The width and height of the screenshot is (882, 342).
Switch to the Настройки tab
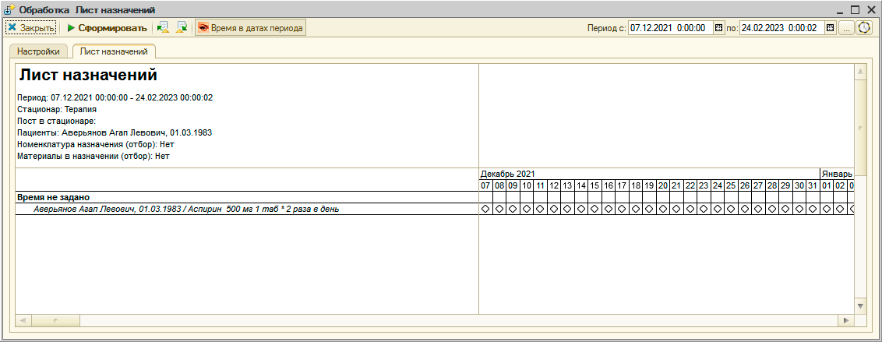click(x=39, y=51)
